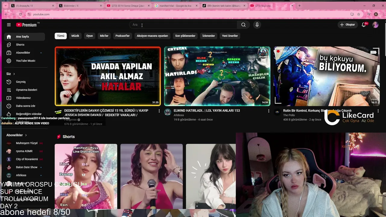
Task: Open the 'bu kokuyu BİLİYORUM' video thumbnail
Action: [326, 76]
